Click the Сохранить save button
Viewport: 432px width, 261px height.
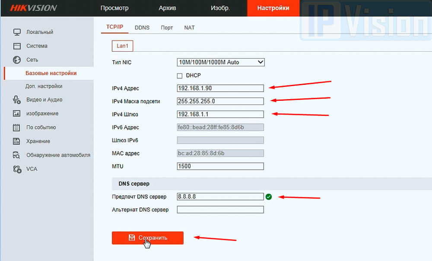(x=148, y=238)
